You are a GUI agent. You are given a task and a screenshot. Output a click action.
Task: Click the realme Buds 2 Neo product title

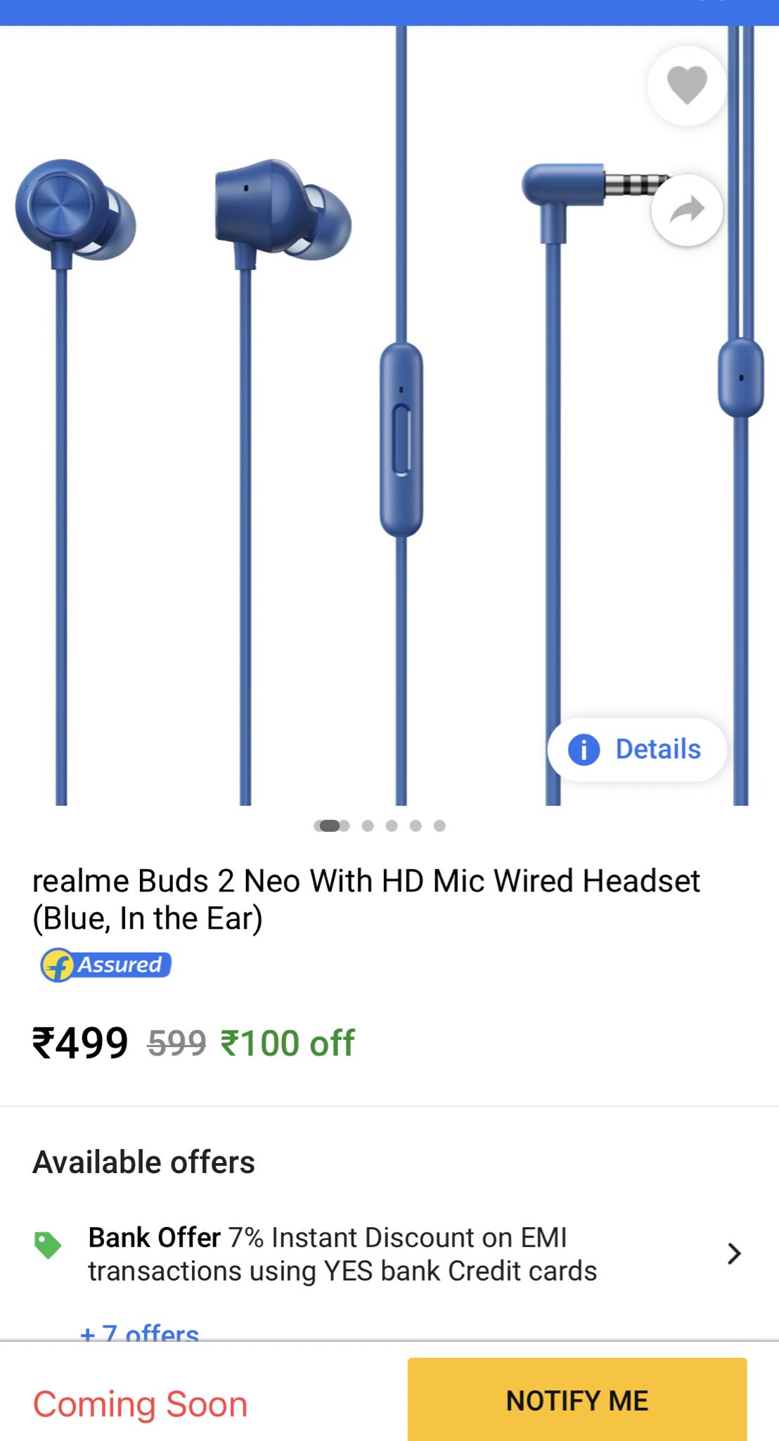366,899
